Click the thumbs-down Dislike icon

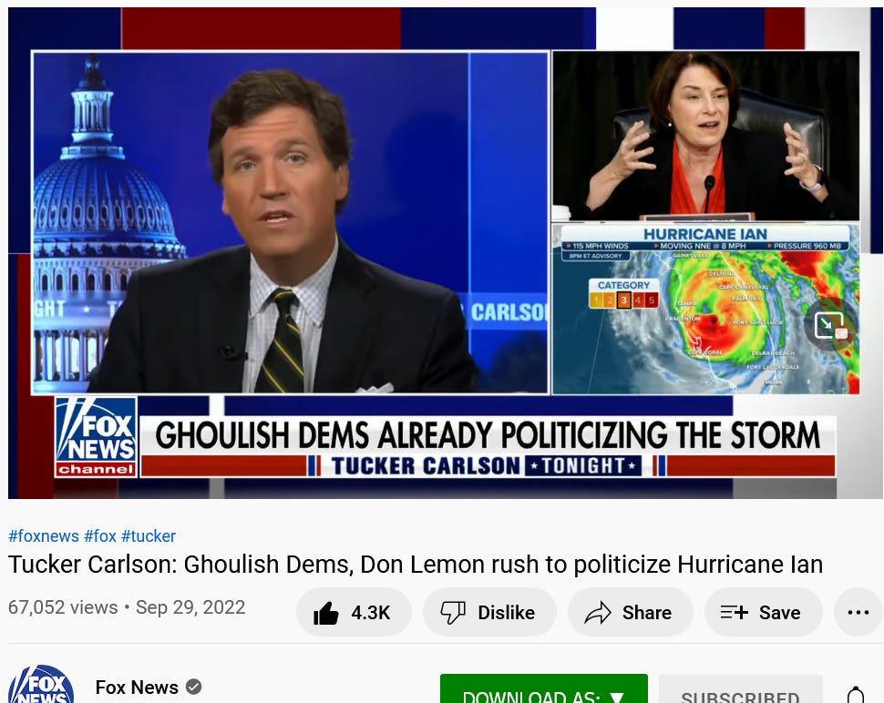(x=453, y=613)
